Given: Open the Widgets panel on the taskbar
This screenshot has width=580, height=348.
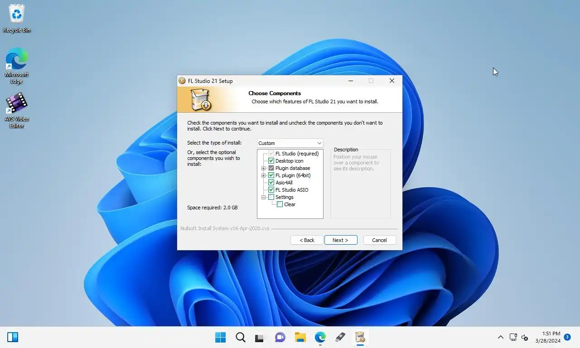Looking at the screenshot, I should (x=13, y=337).
